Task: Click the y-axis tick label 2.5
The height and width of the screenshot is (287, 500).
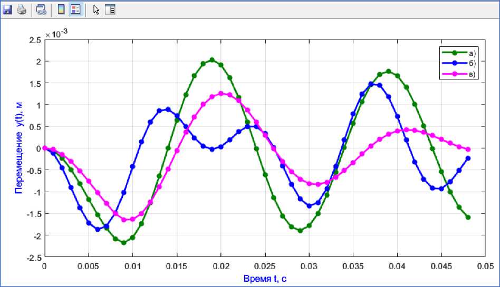Action: click(x=35, y=40)
